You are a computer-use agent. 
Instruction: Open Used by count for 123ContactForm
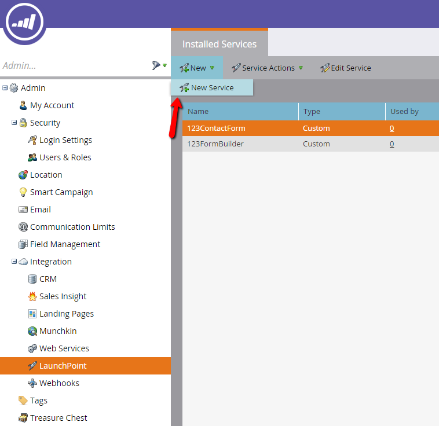coord(392,128)
